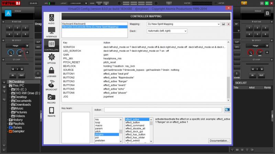
Task: Open the Audio settings page
Action: (51, 19)
